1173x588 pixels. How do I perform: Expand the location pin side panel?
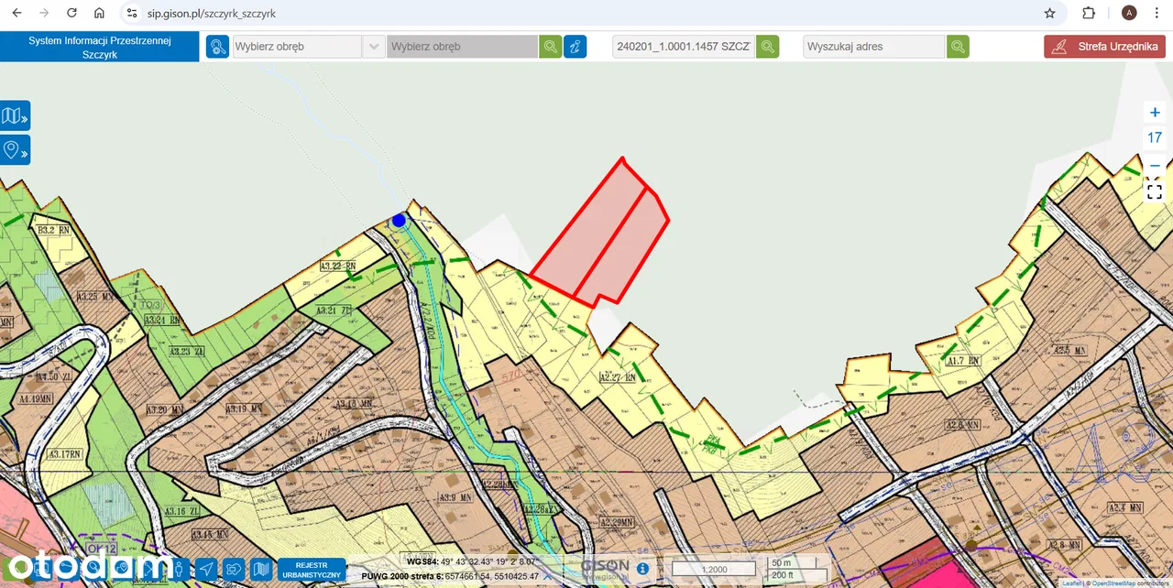pyautogui.click(x=15, y=149)
